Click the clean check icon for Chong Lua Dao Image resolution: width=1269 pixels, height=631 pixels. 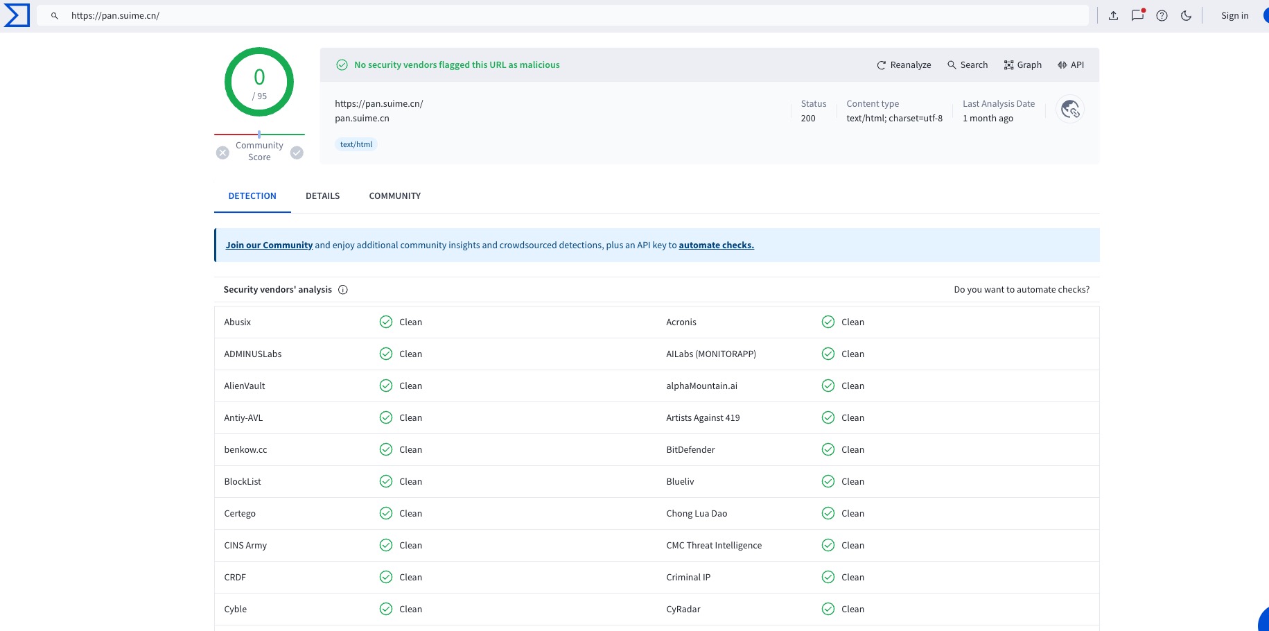click(x=828, y=513)
